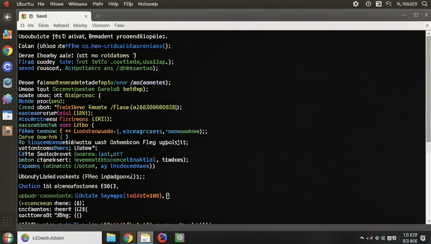Screen dimensions: 431x244
Task: Open the notification center icon in the tray
Action: pyautogui.click(x=423, y=238)
